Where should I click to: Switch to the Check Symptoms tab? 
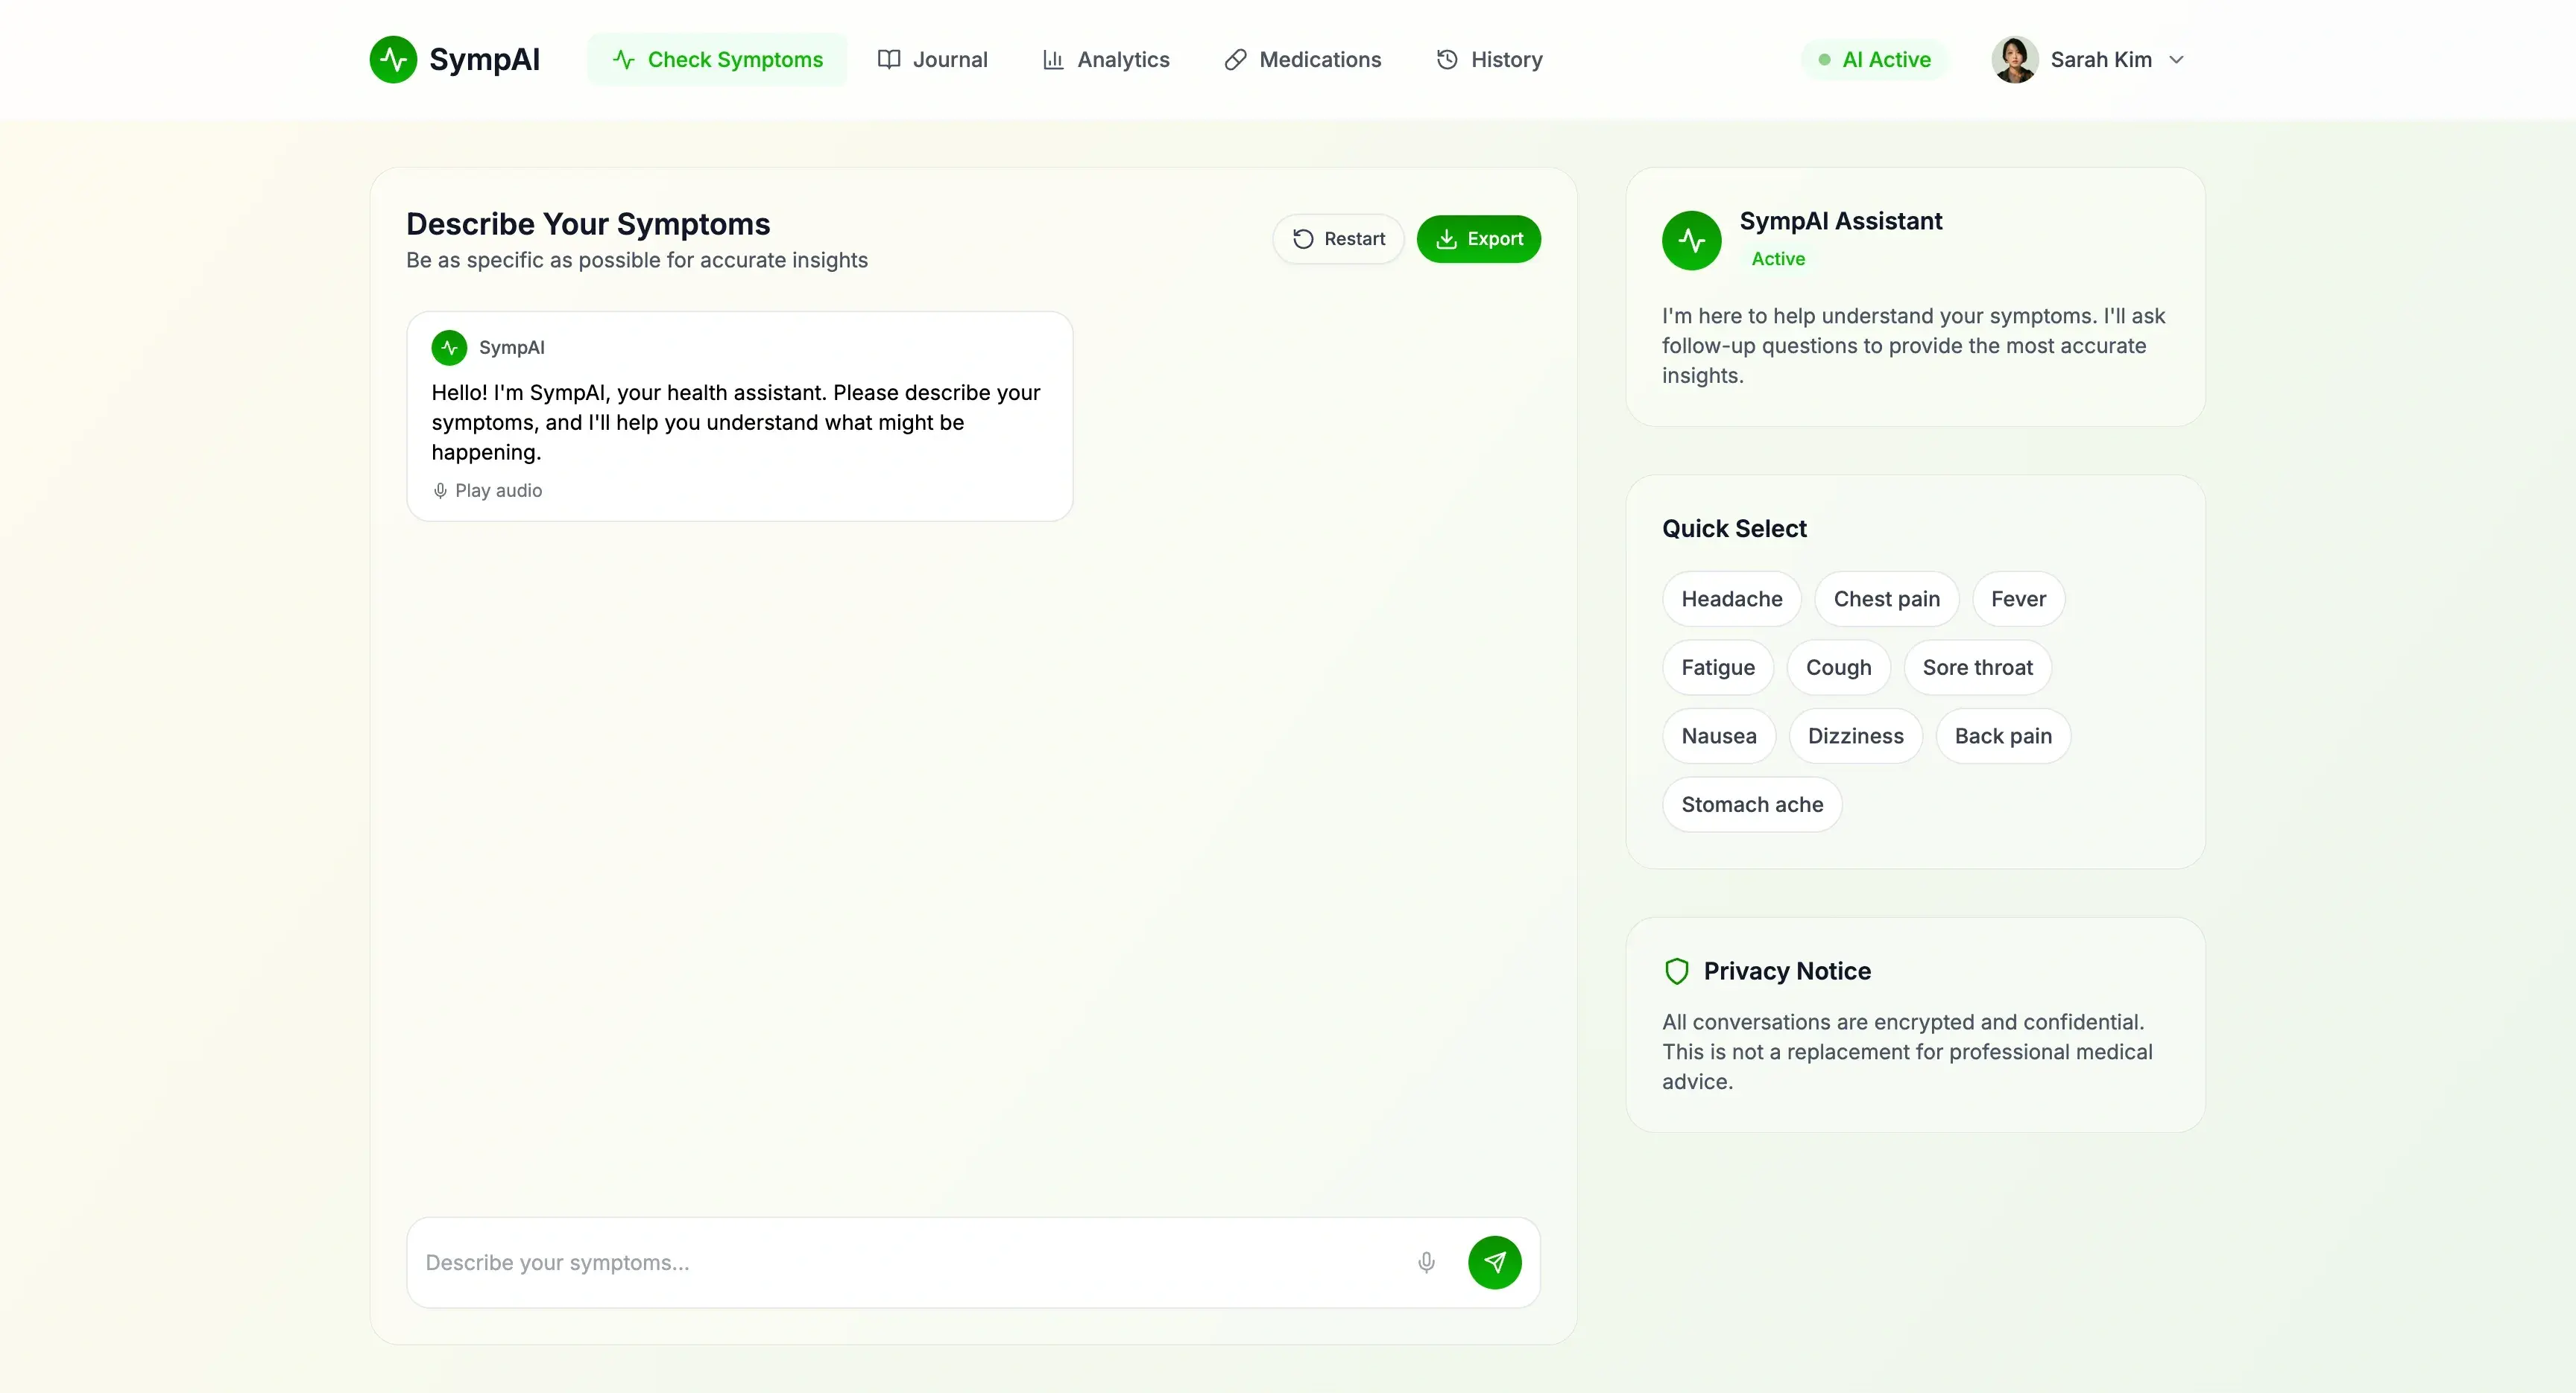tap(716, 59)
